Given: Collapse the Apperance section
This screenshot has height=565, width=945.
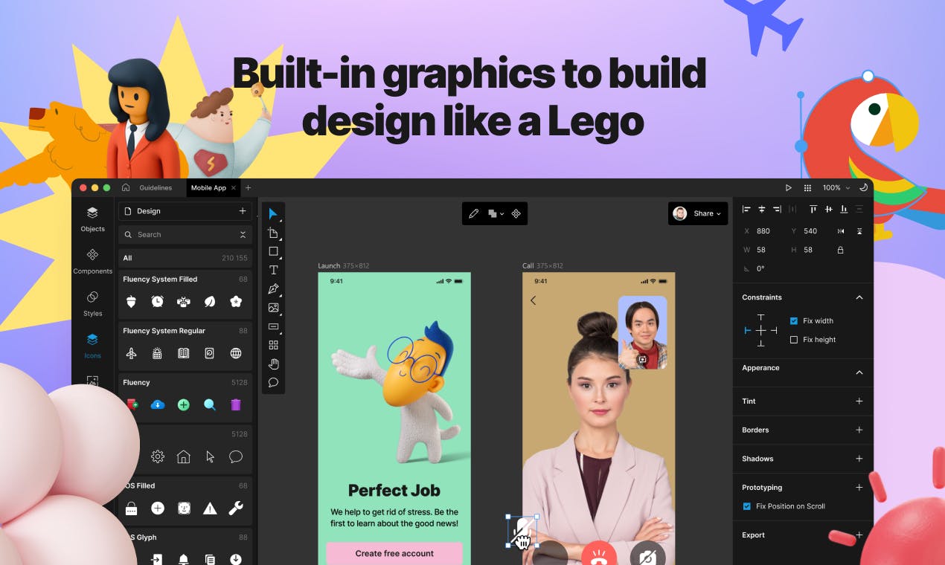Looking at the screenshot, I should pos(859,372).
